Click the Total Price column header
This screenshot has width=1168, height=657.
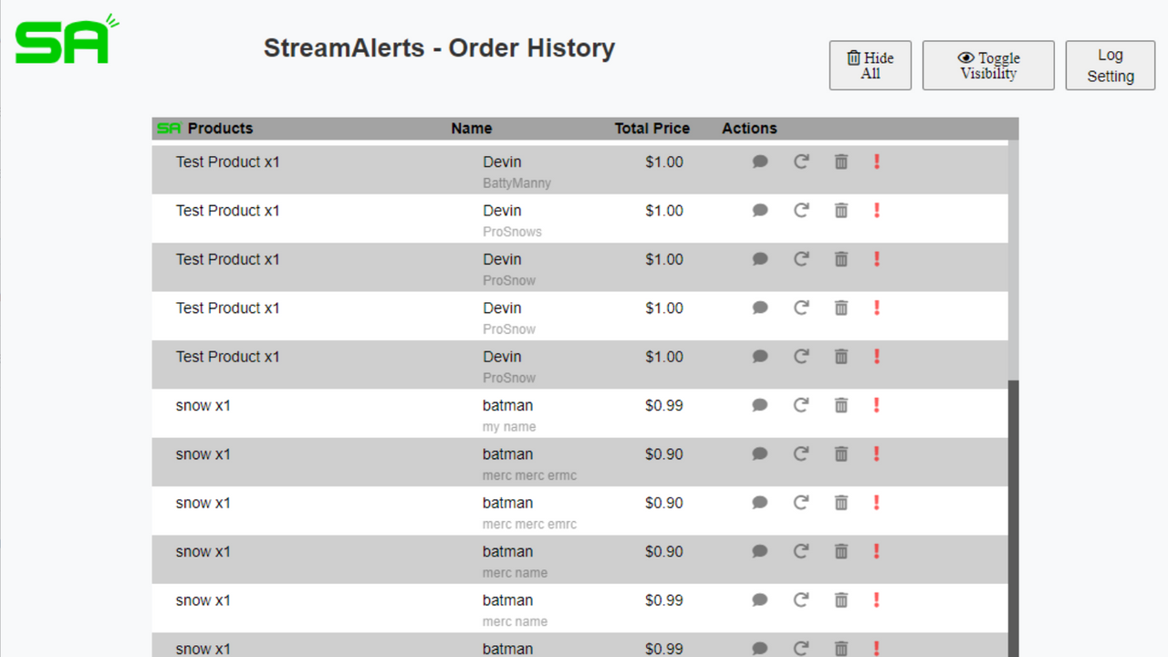(x=652, y=128)
